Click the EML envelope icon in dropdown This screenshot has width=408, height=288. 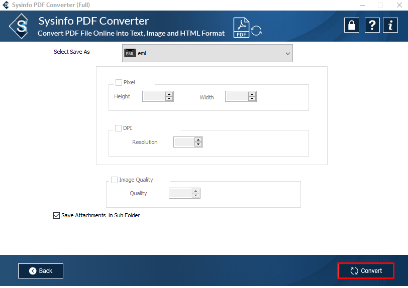click(x=130, y=53)
